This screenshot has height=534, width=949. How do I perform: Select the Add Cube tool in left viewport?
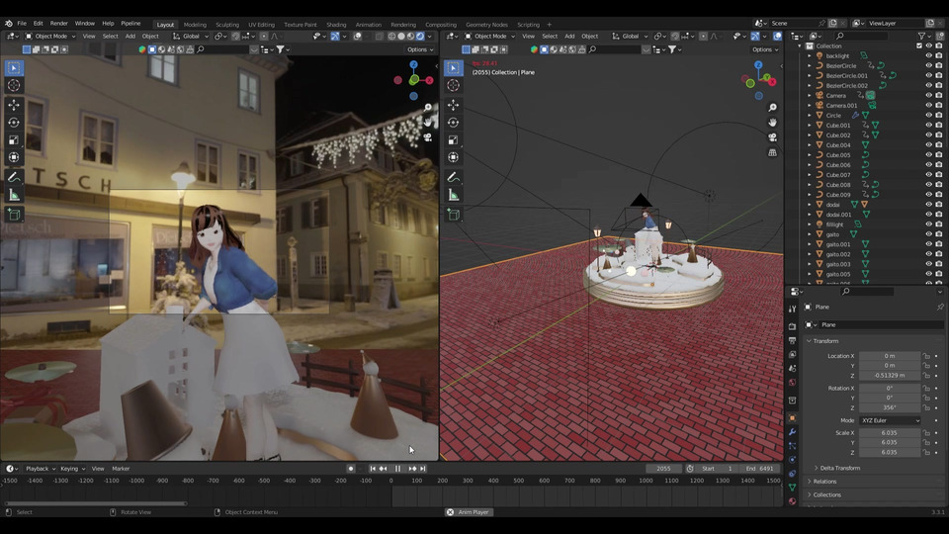point(13,215)
